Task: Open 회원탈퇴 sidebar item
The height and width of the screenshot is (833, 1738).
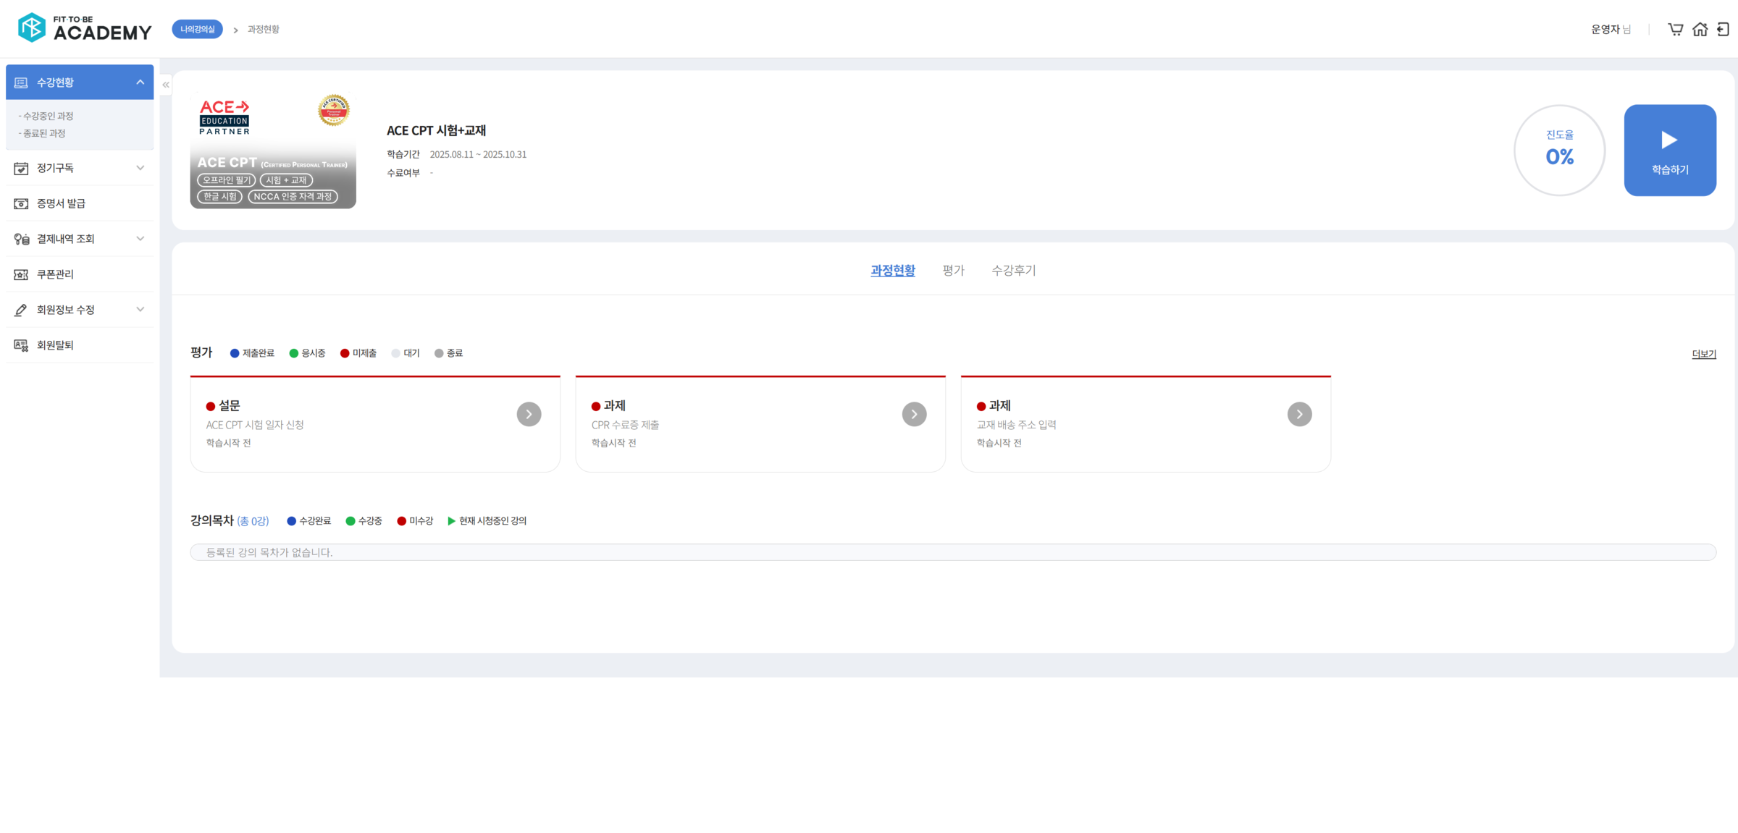Action: coord(55,345)
